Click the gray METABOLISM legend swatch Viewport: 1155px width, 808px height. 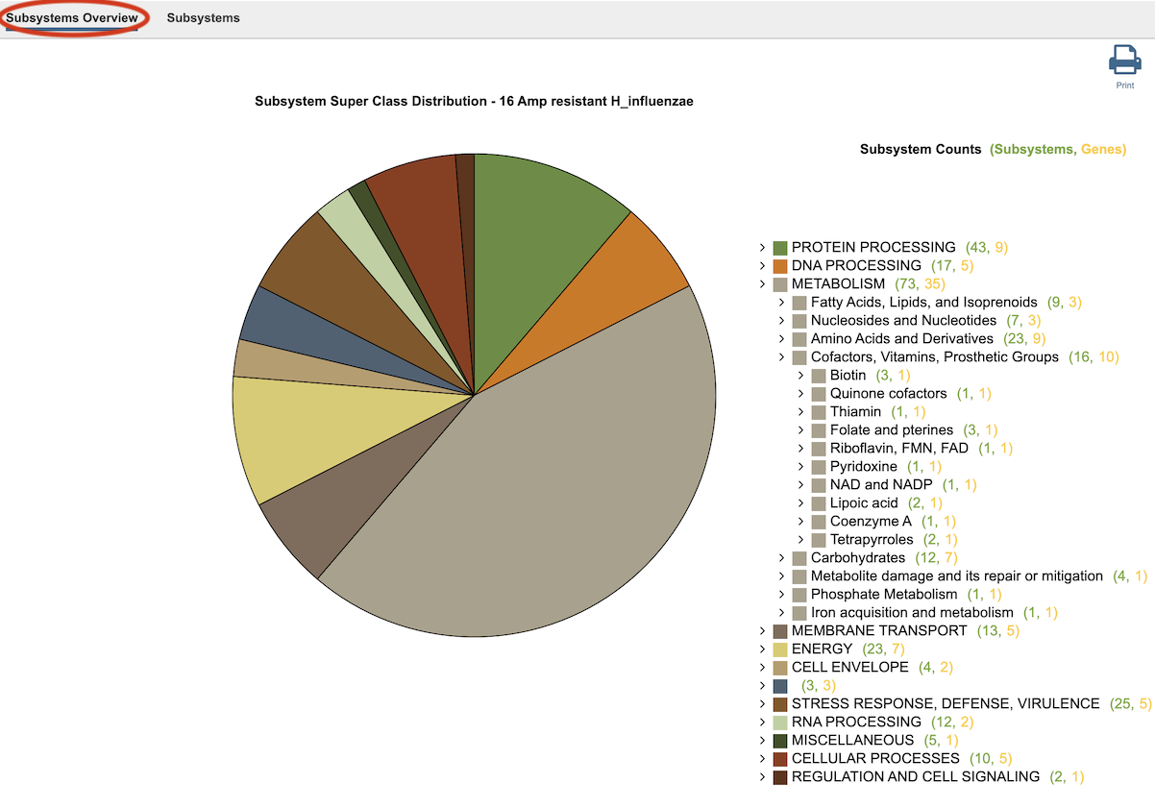pos(780,284)
